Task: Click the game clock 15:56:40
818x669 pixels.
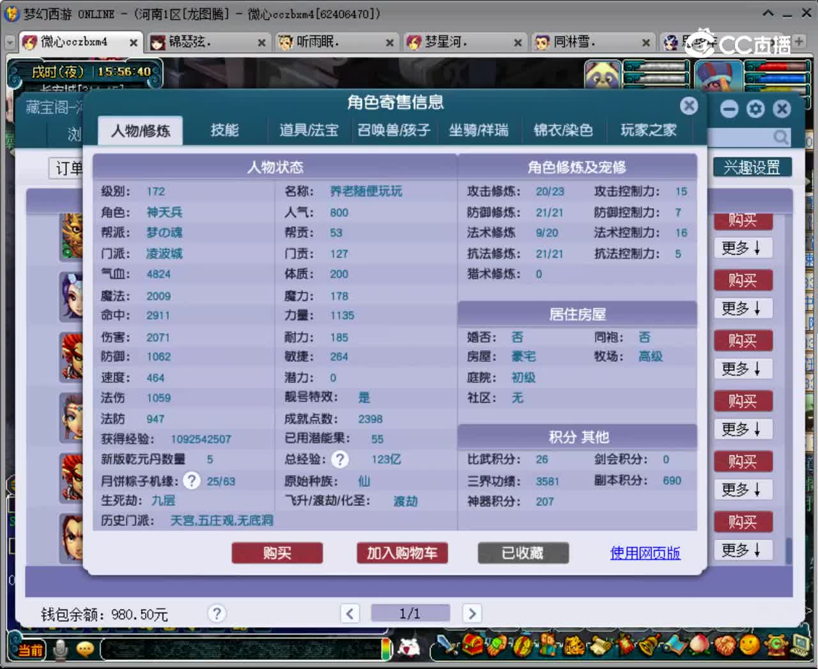Action: (124, 71)
